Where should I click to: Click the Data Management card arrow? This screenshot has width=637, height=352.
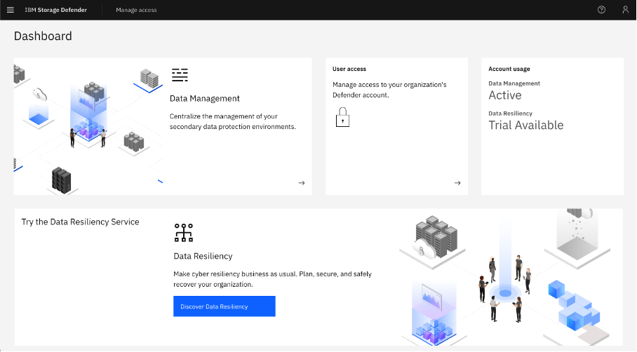click(302, 183)
